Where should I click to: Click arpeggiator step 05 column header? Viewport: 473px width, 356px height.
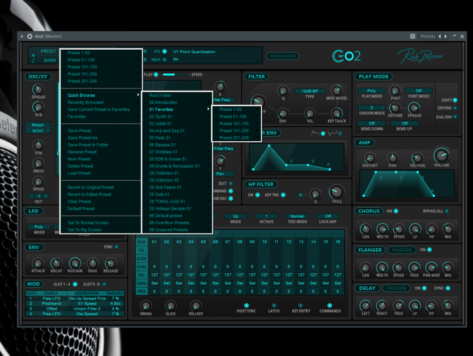point(203,242)
